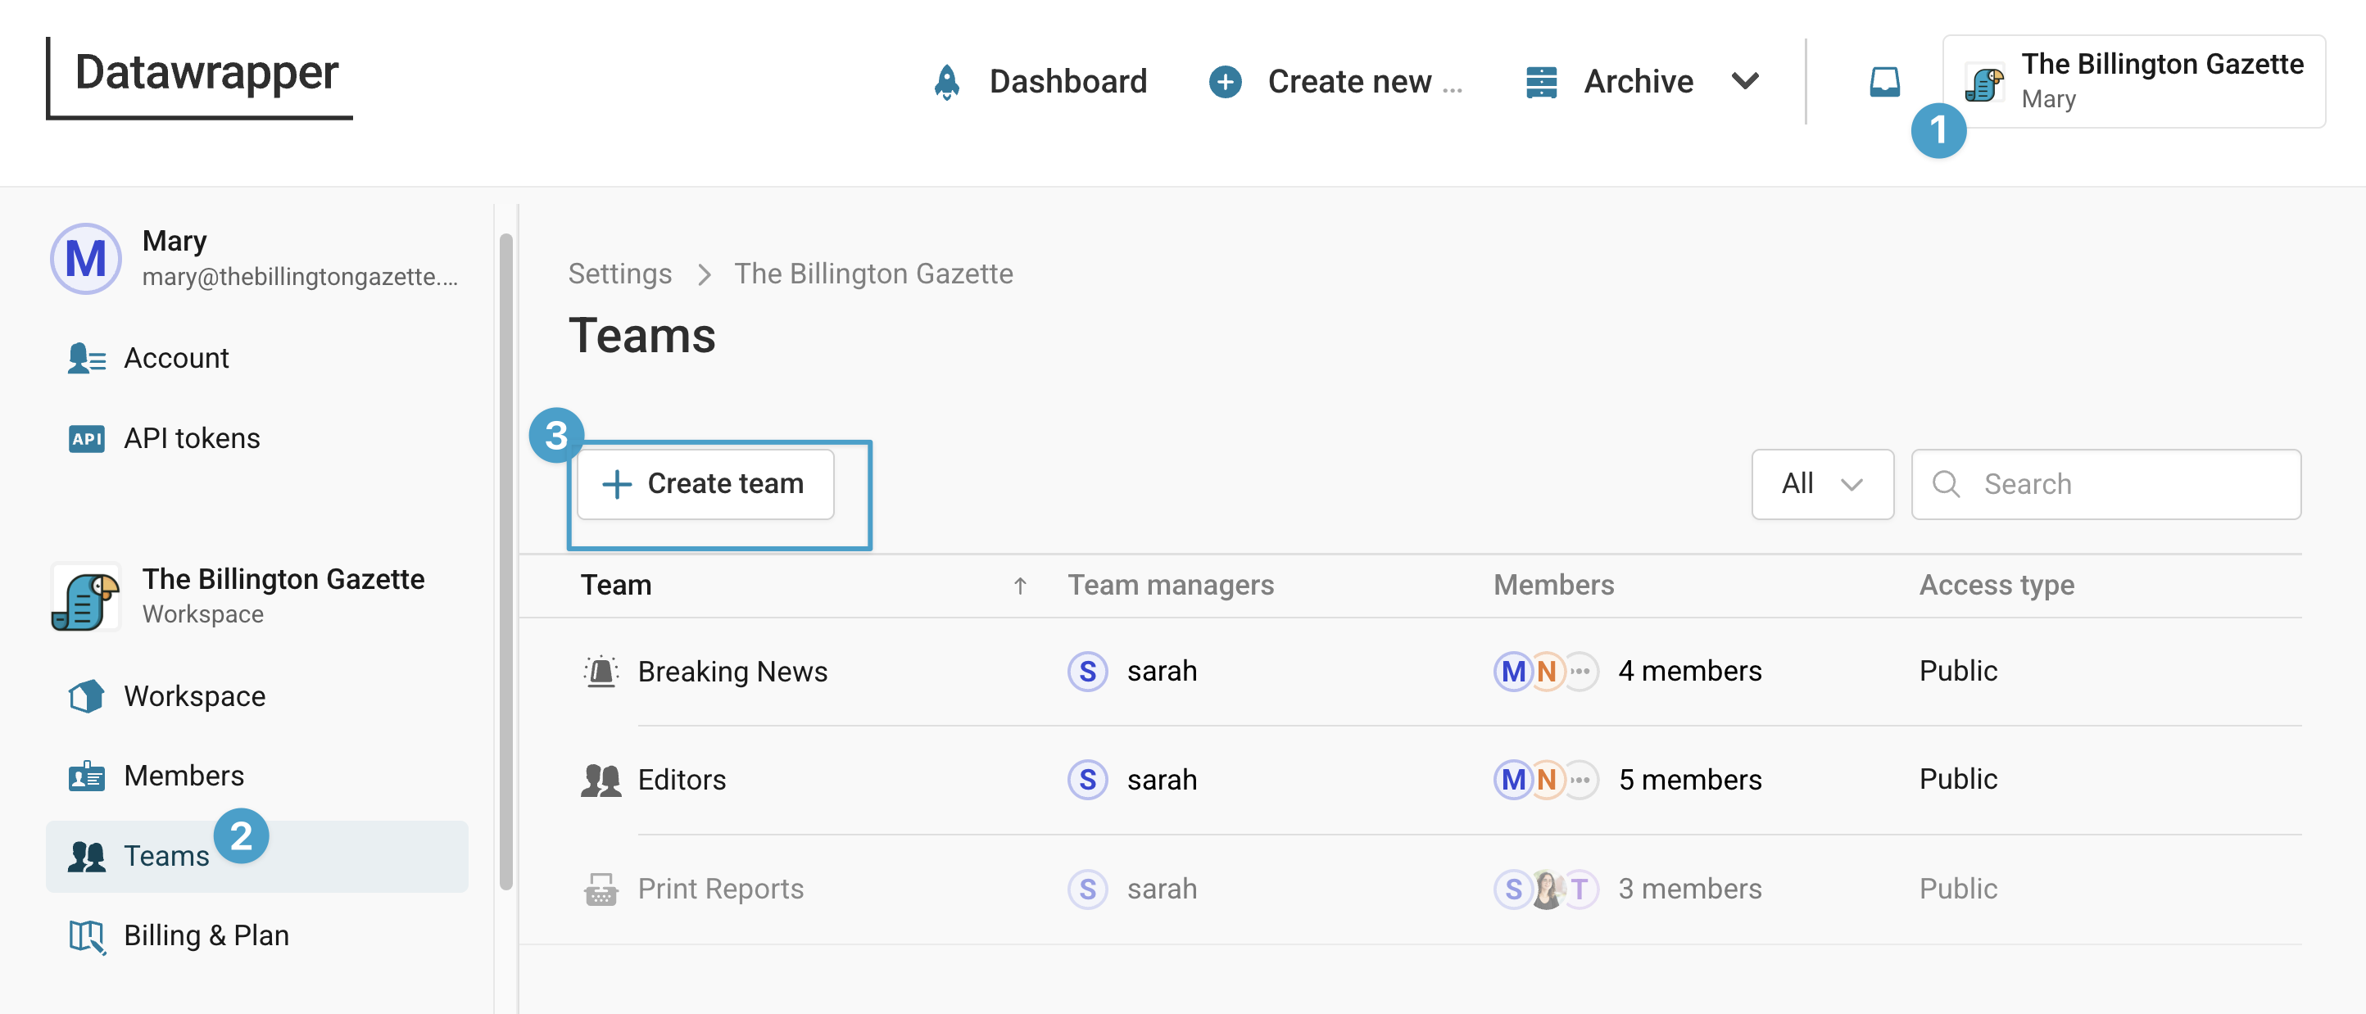2366x1014 pixels.
Task: Click in the Search teams field
Action: [2106, 484]
